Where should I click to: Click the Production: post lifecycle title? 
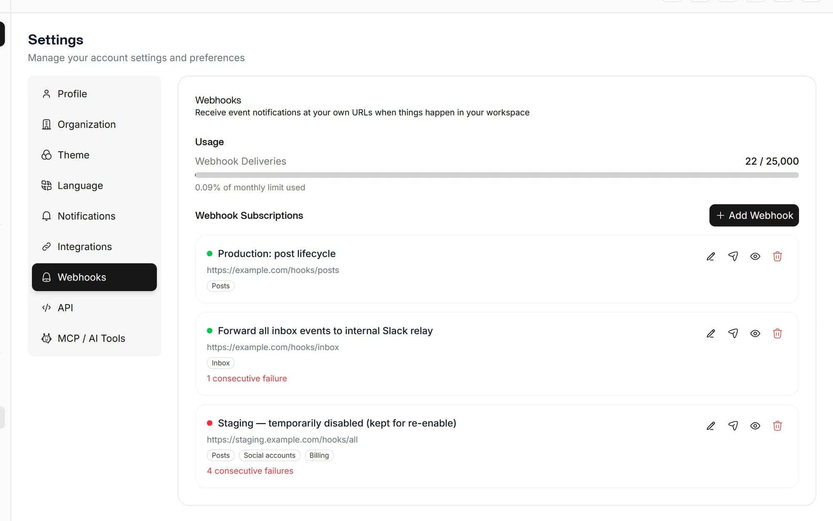click(x=277, y=254)
